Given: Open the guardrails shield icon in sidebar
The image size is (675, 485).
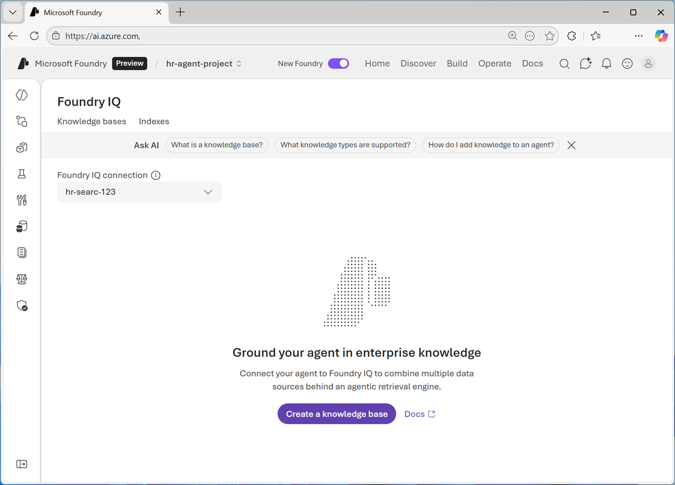Looking at the screenshot, I should 21,305.
